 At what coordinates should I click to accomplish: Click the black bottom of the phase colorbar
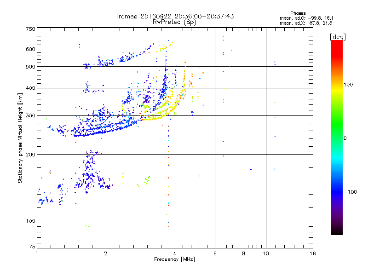tap(337, 231)
